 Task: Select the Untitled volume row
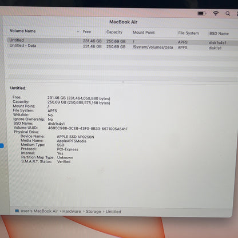coord(122,41)
